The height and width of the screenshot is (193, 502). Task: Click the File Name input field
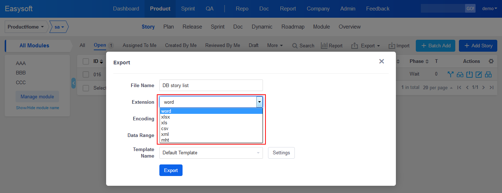pos(211,86)
